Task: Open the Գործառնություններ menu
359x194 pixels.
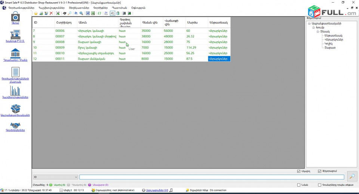Action: click(x=21, y=8)
